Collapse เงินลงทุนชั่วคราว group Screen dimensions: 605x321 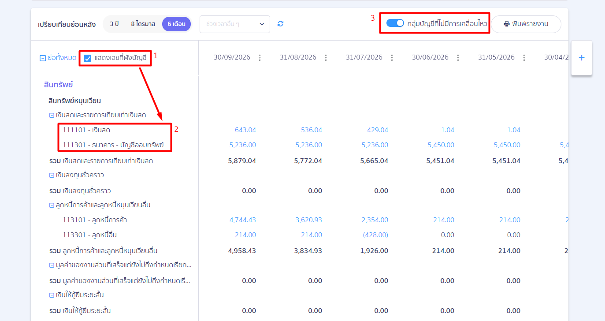(52, 175)
